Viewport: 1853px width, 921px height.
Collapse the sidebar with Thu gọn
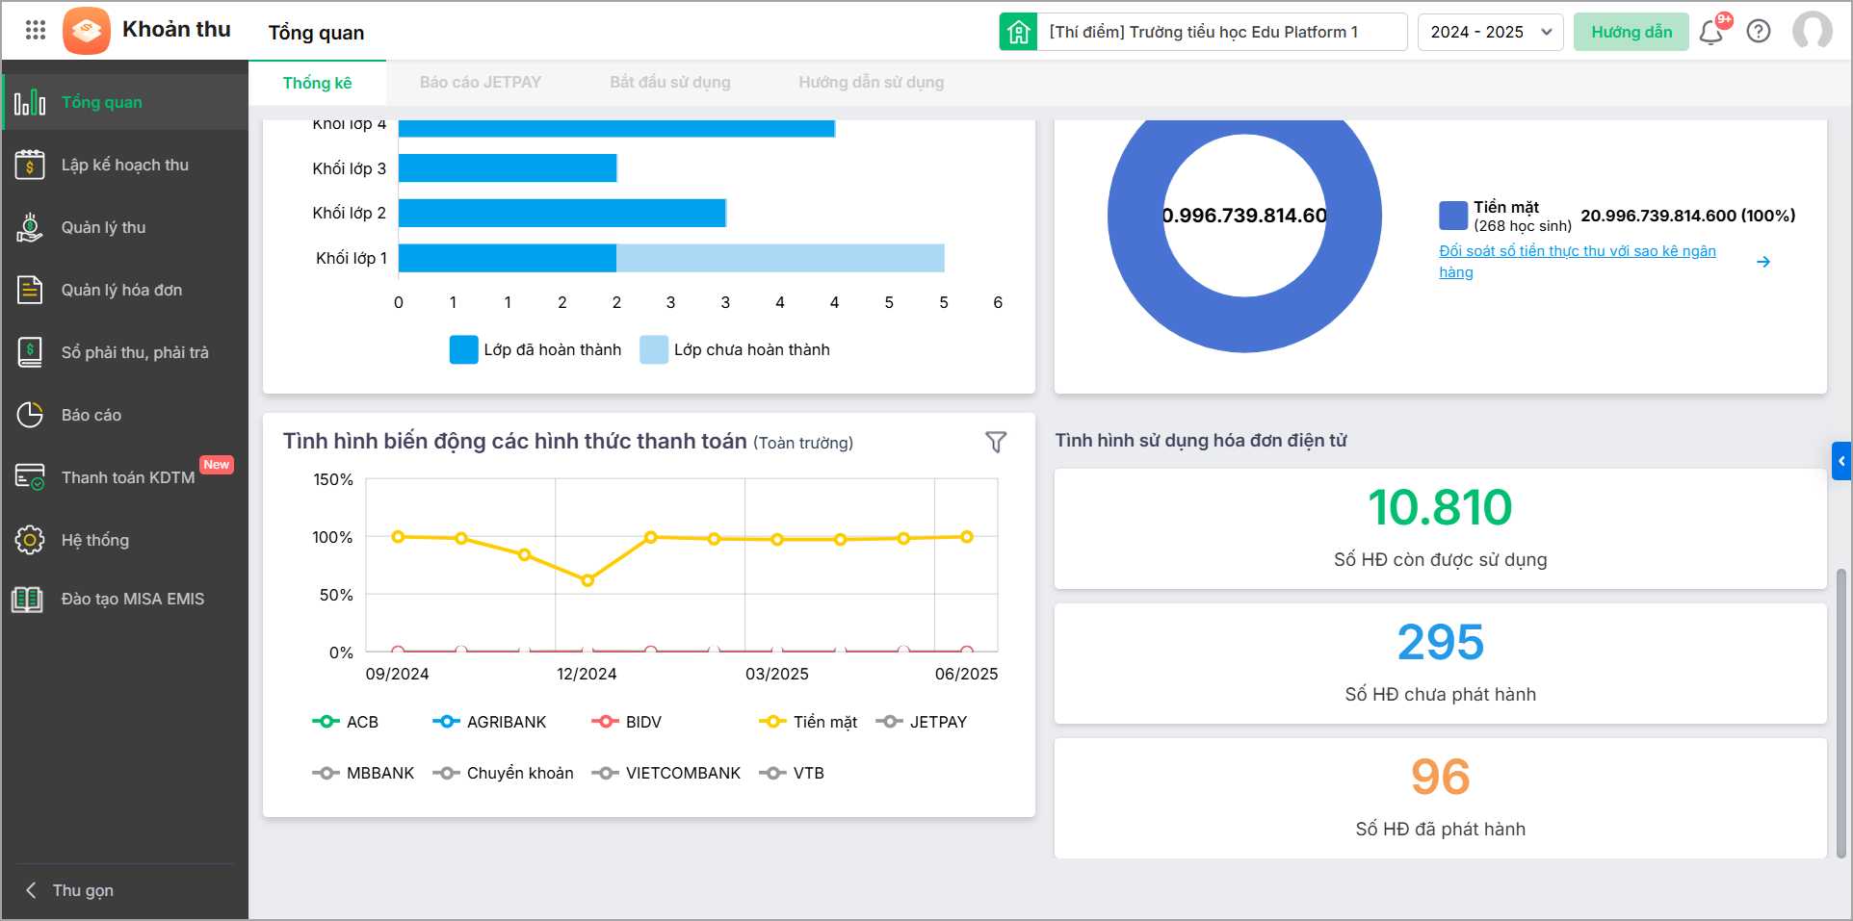[x=82, y=890]
